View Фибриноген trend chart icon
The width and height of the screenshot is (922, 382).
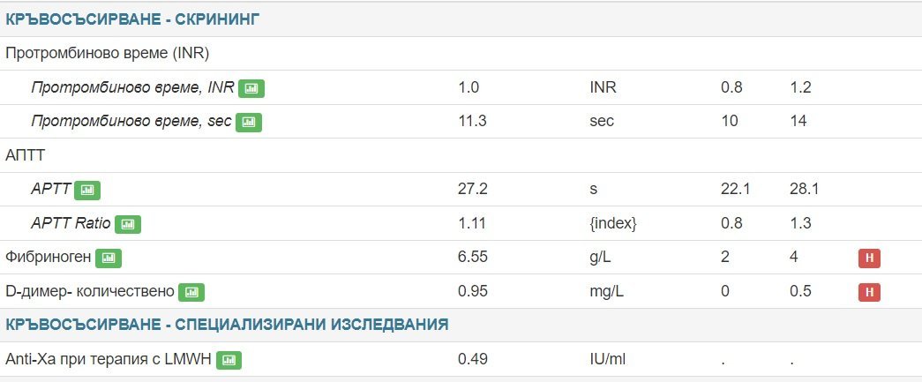[109, 258]
